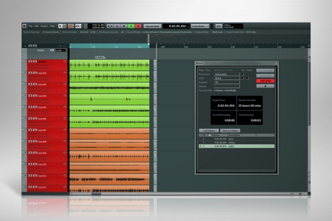Open the File menu
332x221 pixels.
coord(30,26)
